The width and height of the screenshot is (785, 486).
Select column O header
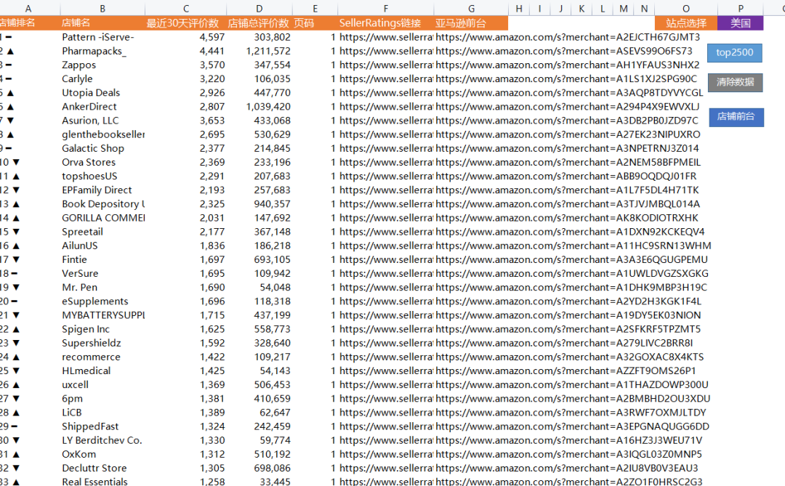click(x=686, y=9)
